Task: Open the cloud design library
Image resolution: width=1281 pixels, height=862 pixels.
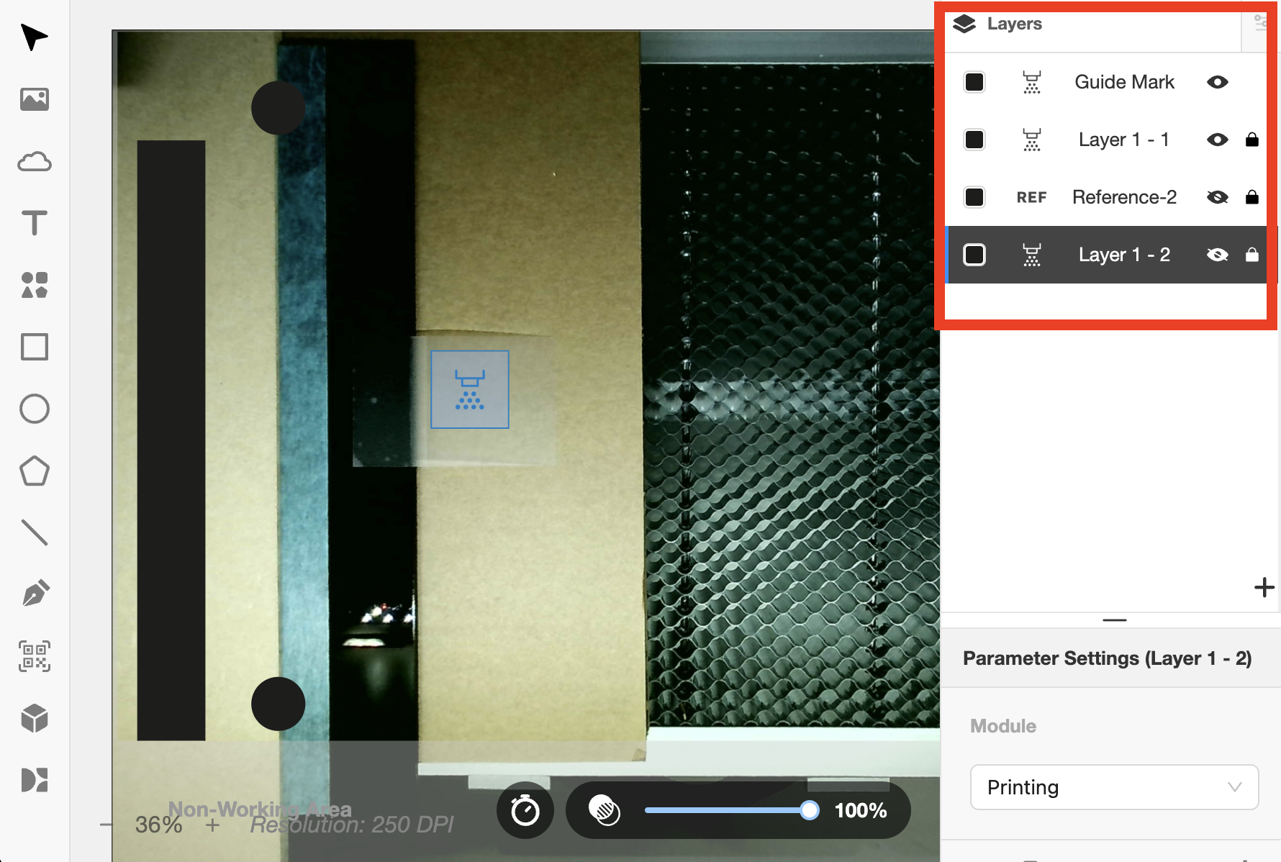Action: click(35, 161)
